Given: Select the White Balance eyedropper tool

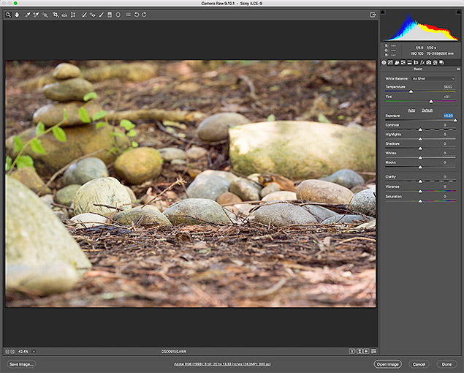Looking at the screenshot, I should coord(27,15).
